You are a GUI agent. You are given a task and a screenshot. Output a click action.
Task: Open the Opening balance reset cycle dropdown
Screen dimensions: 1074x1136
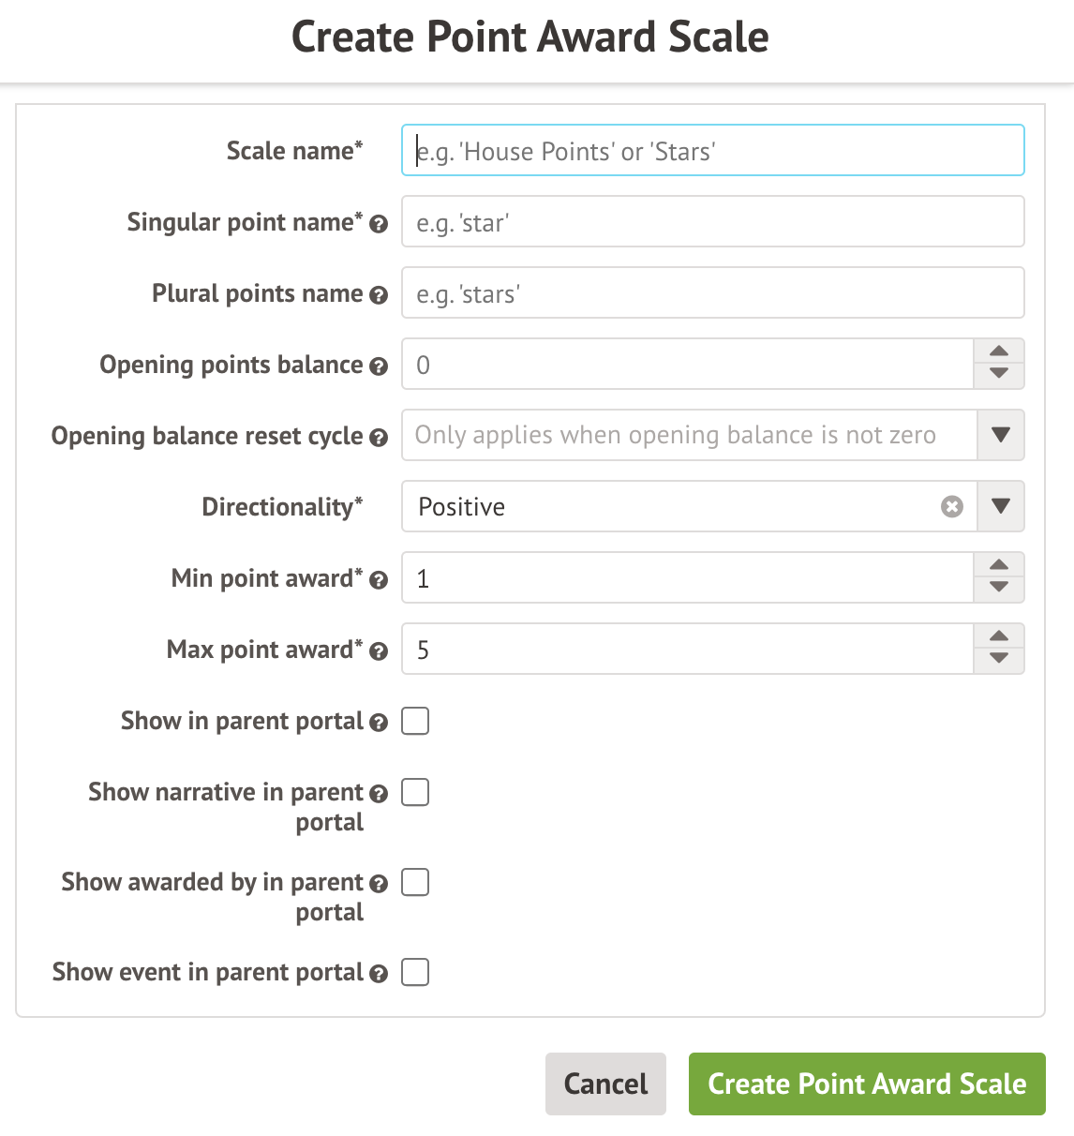pos(1001,436)
